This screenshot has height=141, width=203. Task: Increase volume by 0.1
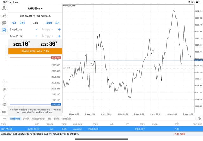[57, 23]
